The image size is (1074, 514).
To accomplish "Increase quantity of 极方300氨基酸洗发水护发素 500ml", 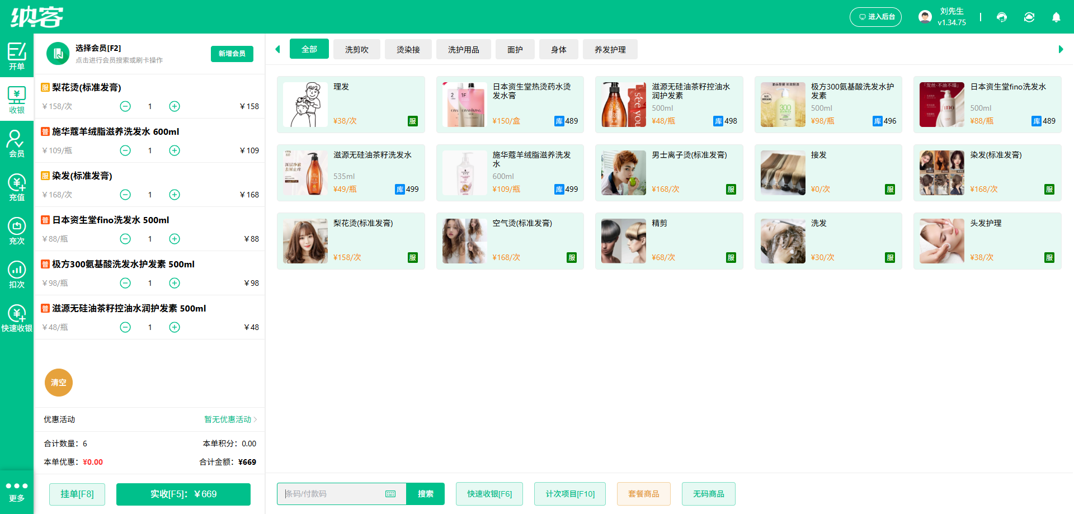I will coord(175,283).
